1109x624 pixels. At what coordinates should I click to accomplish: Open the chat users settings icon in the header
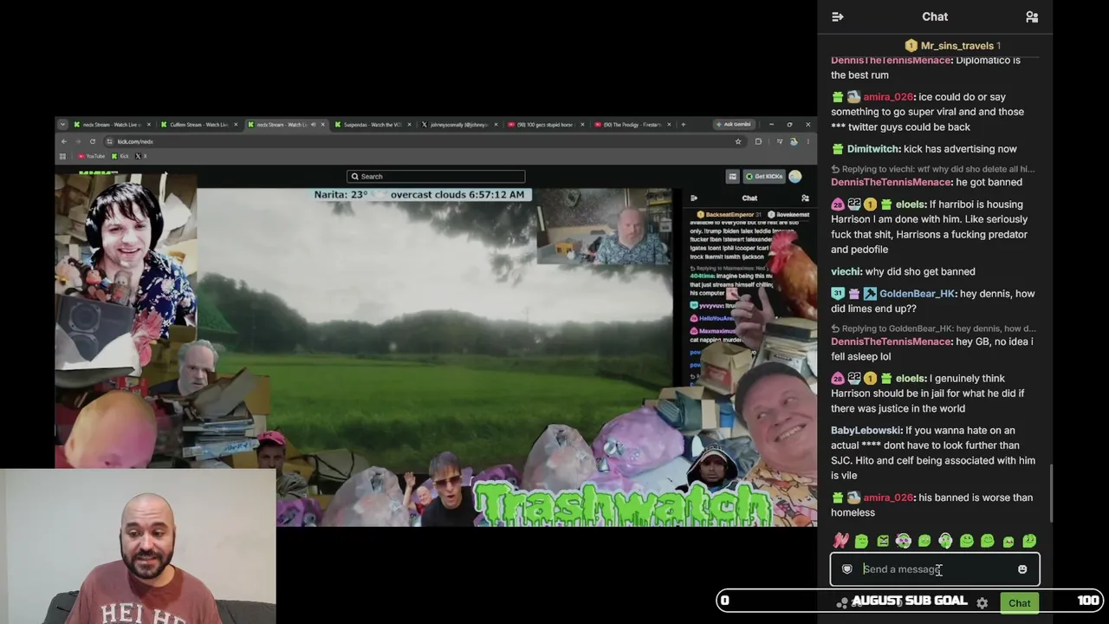[1032, 16]
